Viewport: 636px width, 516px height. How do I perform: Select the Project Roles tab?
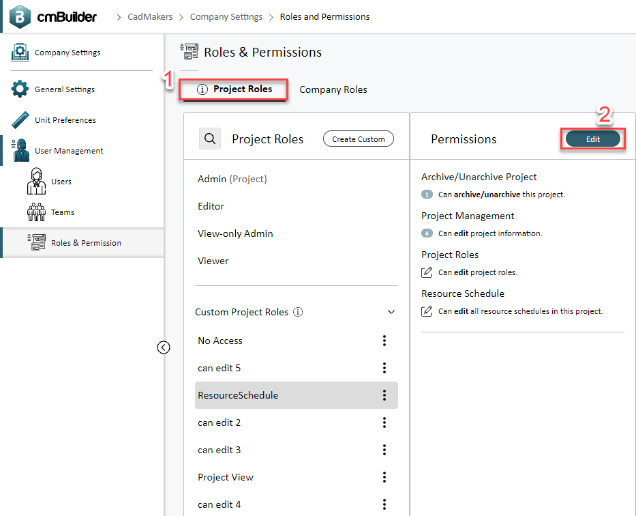pos(234,89)
